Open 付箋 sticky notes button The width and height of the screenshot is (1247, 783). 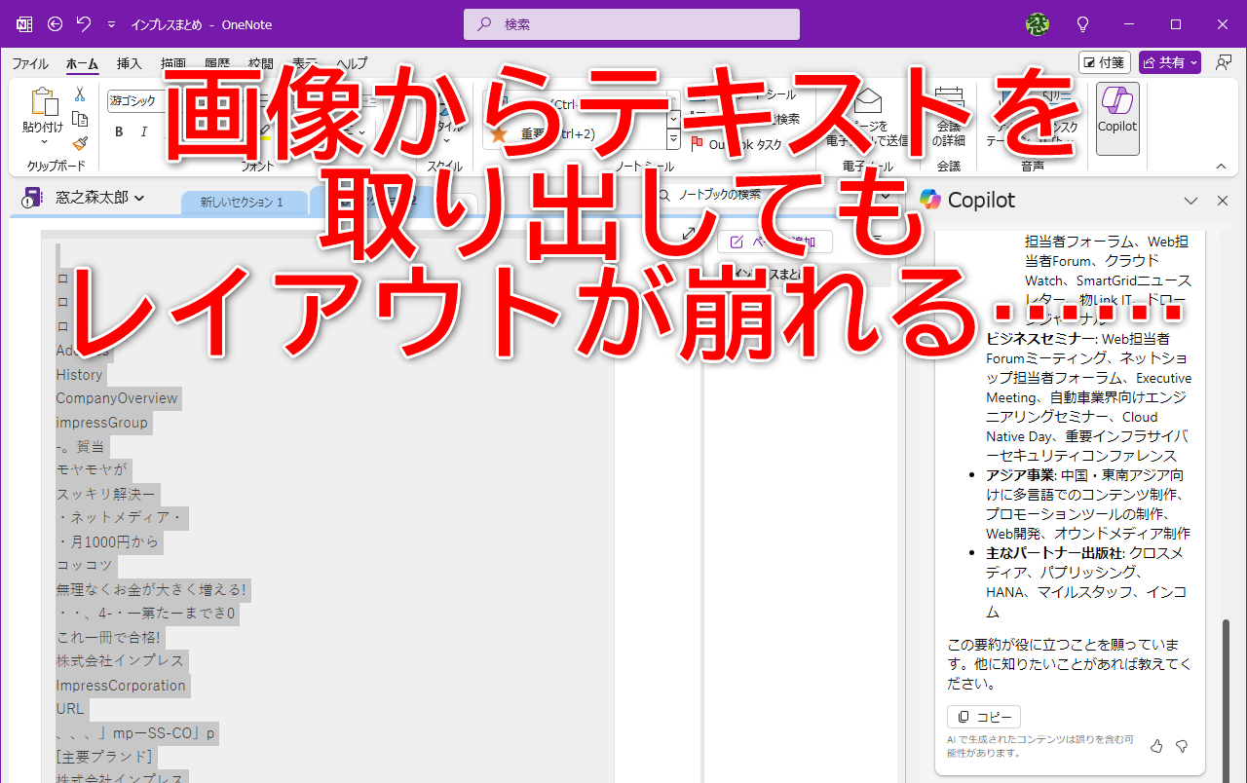point(1104,61)
